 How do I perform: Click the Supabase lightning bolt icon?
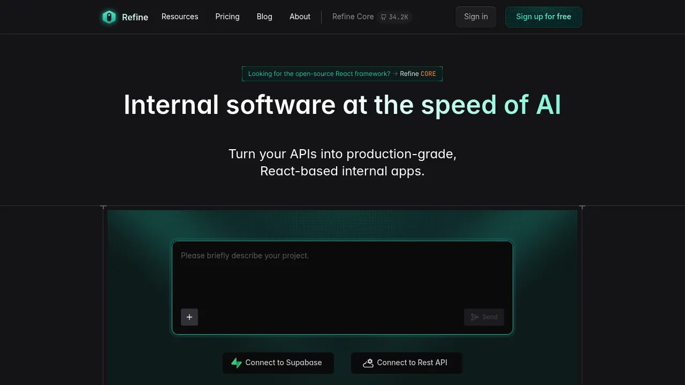[237, 363]
